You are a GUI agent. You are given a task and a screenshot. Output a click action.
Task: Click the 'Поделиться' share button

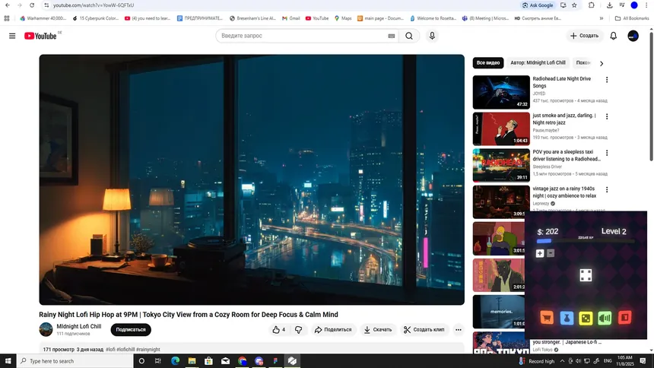point(333,329)
